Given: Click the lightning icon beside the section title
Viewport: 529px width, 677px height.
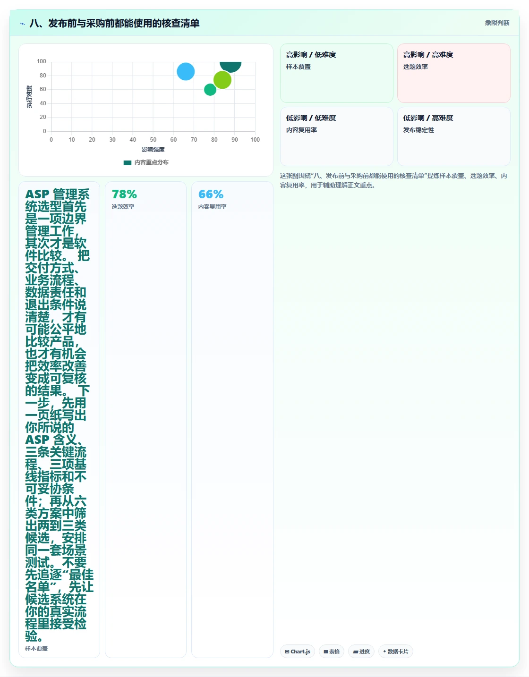Looking at the screenshot, I should point(22,24).
